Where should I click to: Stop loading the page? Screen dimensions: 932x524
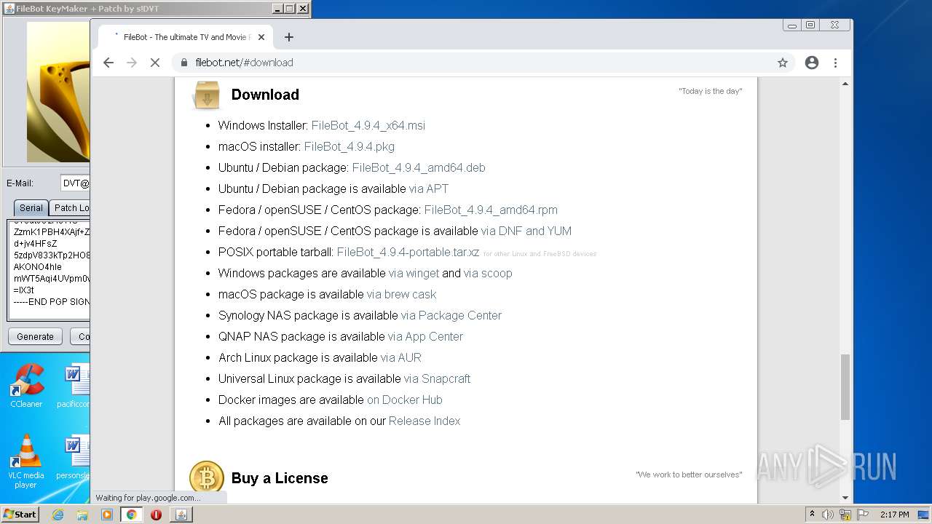click(154, 63)
